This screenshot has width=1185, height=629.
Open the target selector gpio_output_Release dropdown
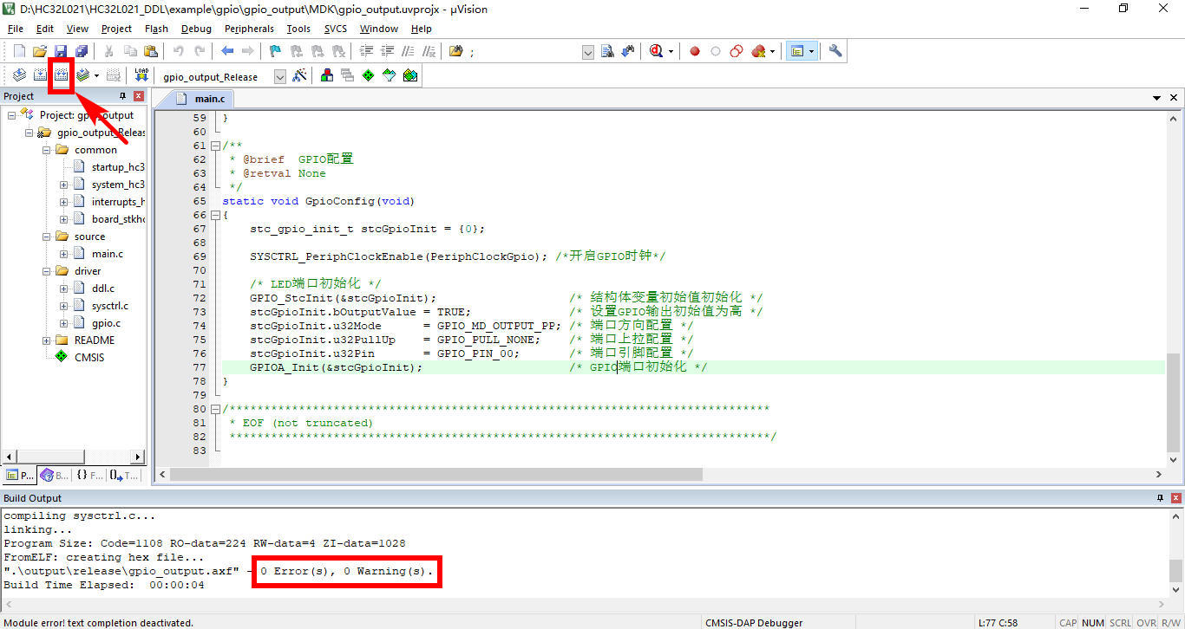tap(279, 76)
